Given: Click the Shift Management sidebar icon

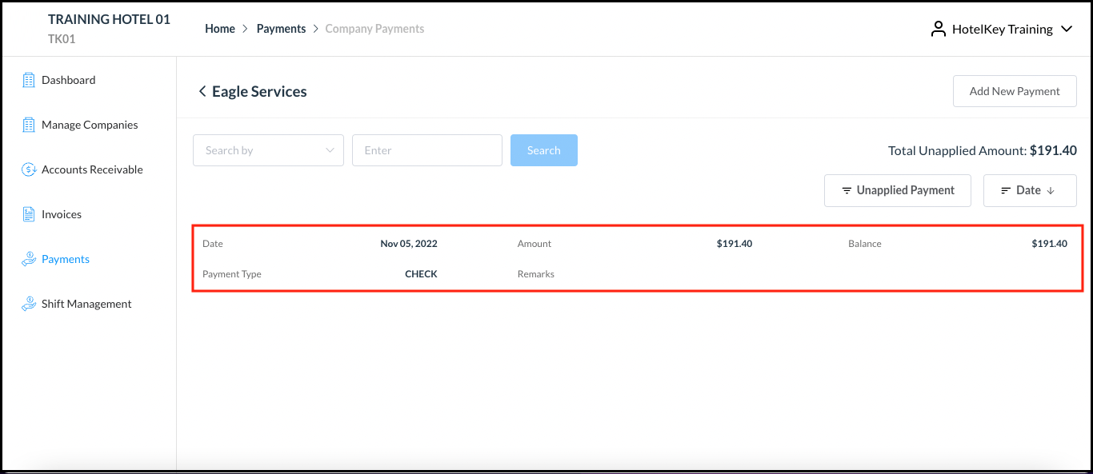Looking at the screenshot, I should pos(29,303).
